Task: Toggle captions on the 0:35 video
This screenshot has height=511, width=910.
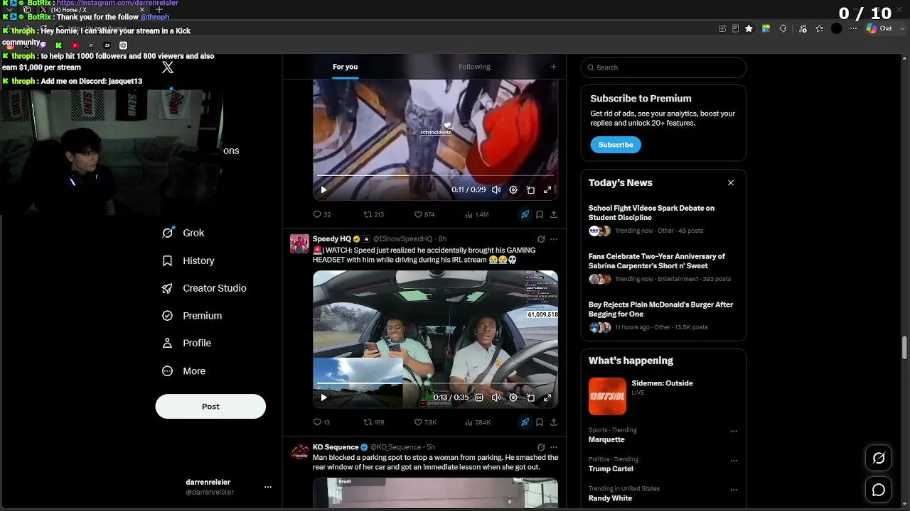Action: point(479,397)
